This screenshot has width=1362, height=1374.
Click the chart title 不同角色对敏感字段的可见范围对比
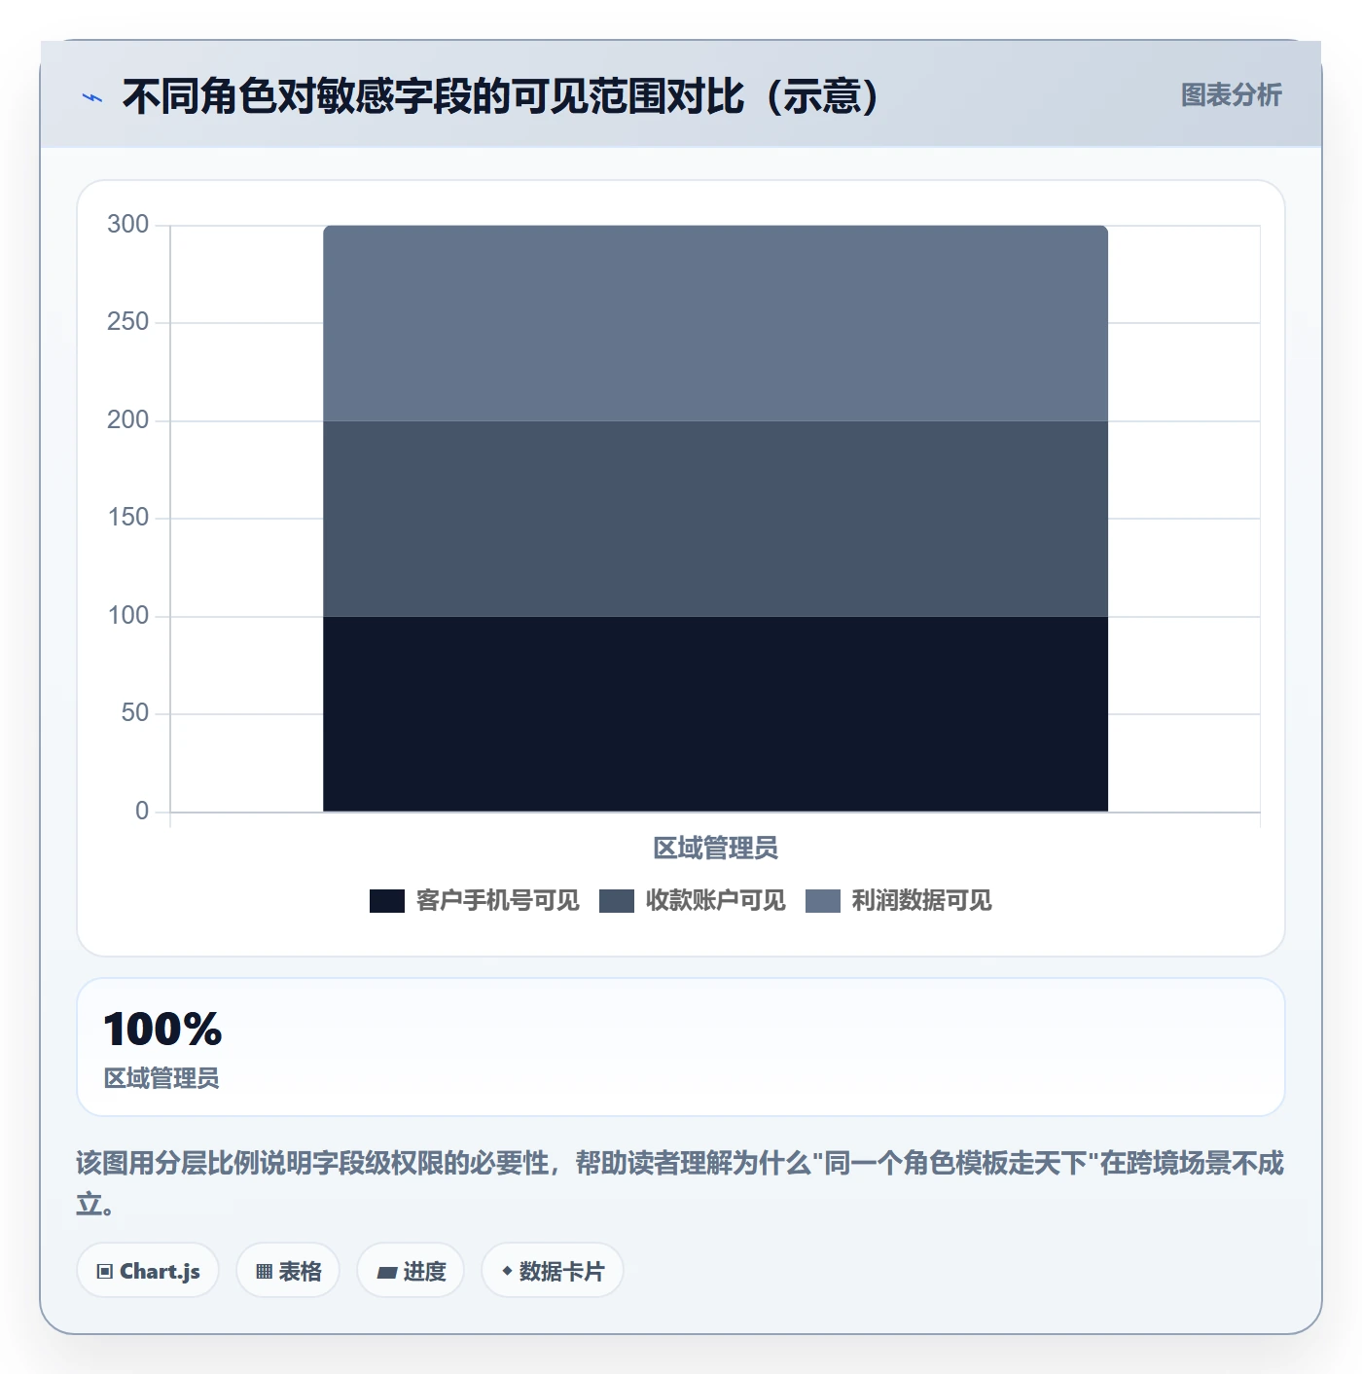(501, 96)
